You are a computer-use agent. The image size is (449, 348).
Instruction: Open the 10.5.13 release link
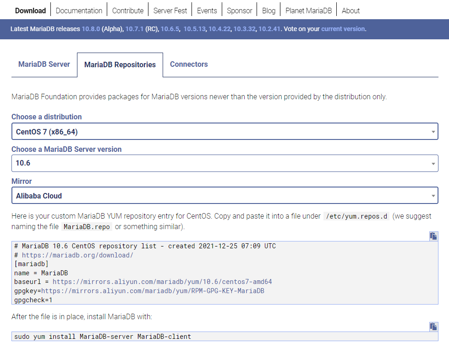[194, 29]
